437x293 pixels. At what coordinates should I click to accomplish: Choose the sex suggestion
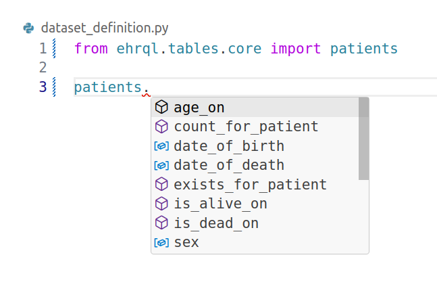(255, 242)
